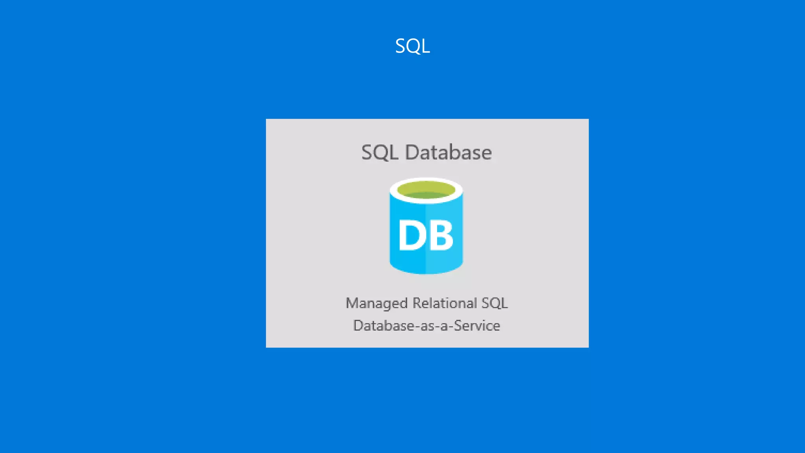Select the word Managed in the description
This screenshot has width=805, height=453.
[377, 304]
